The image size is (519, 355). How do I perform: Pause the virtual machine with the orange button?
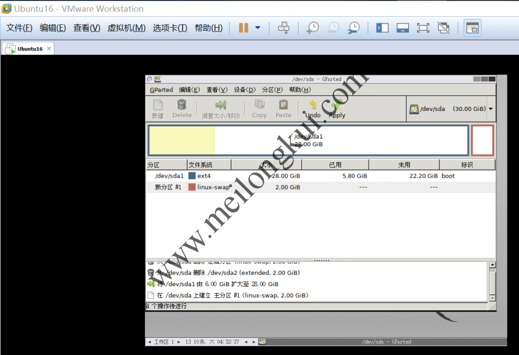coord(244,28)
